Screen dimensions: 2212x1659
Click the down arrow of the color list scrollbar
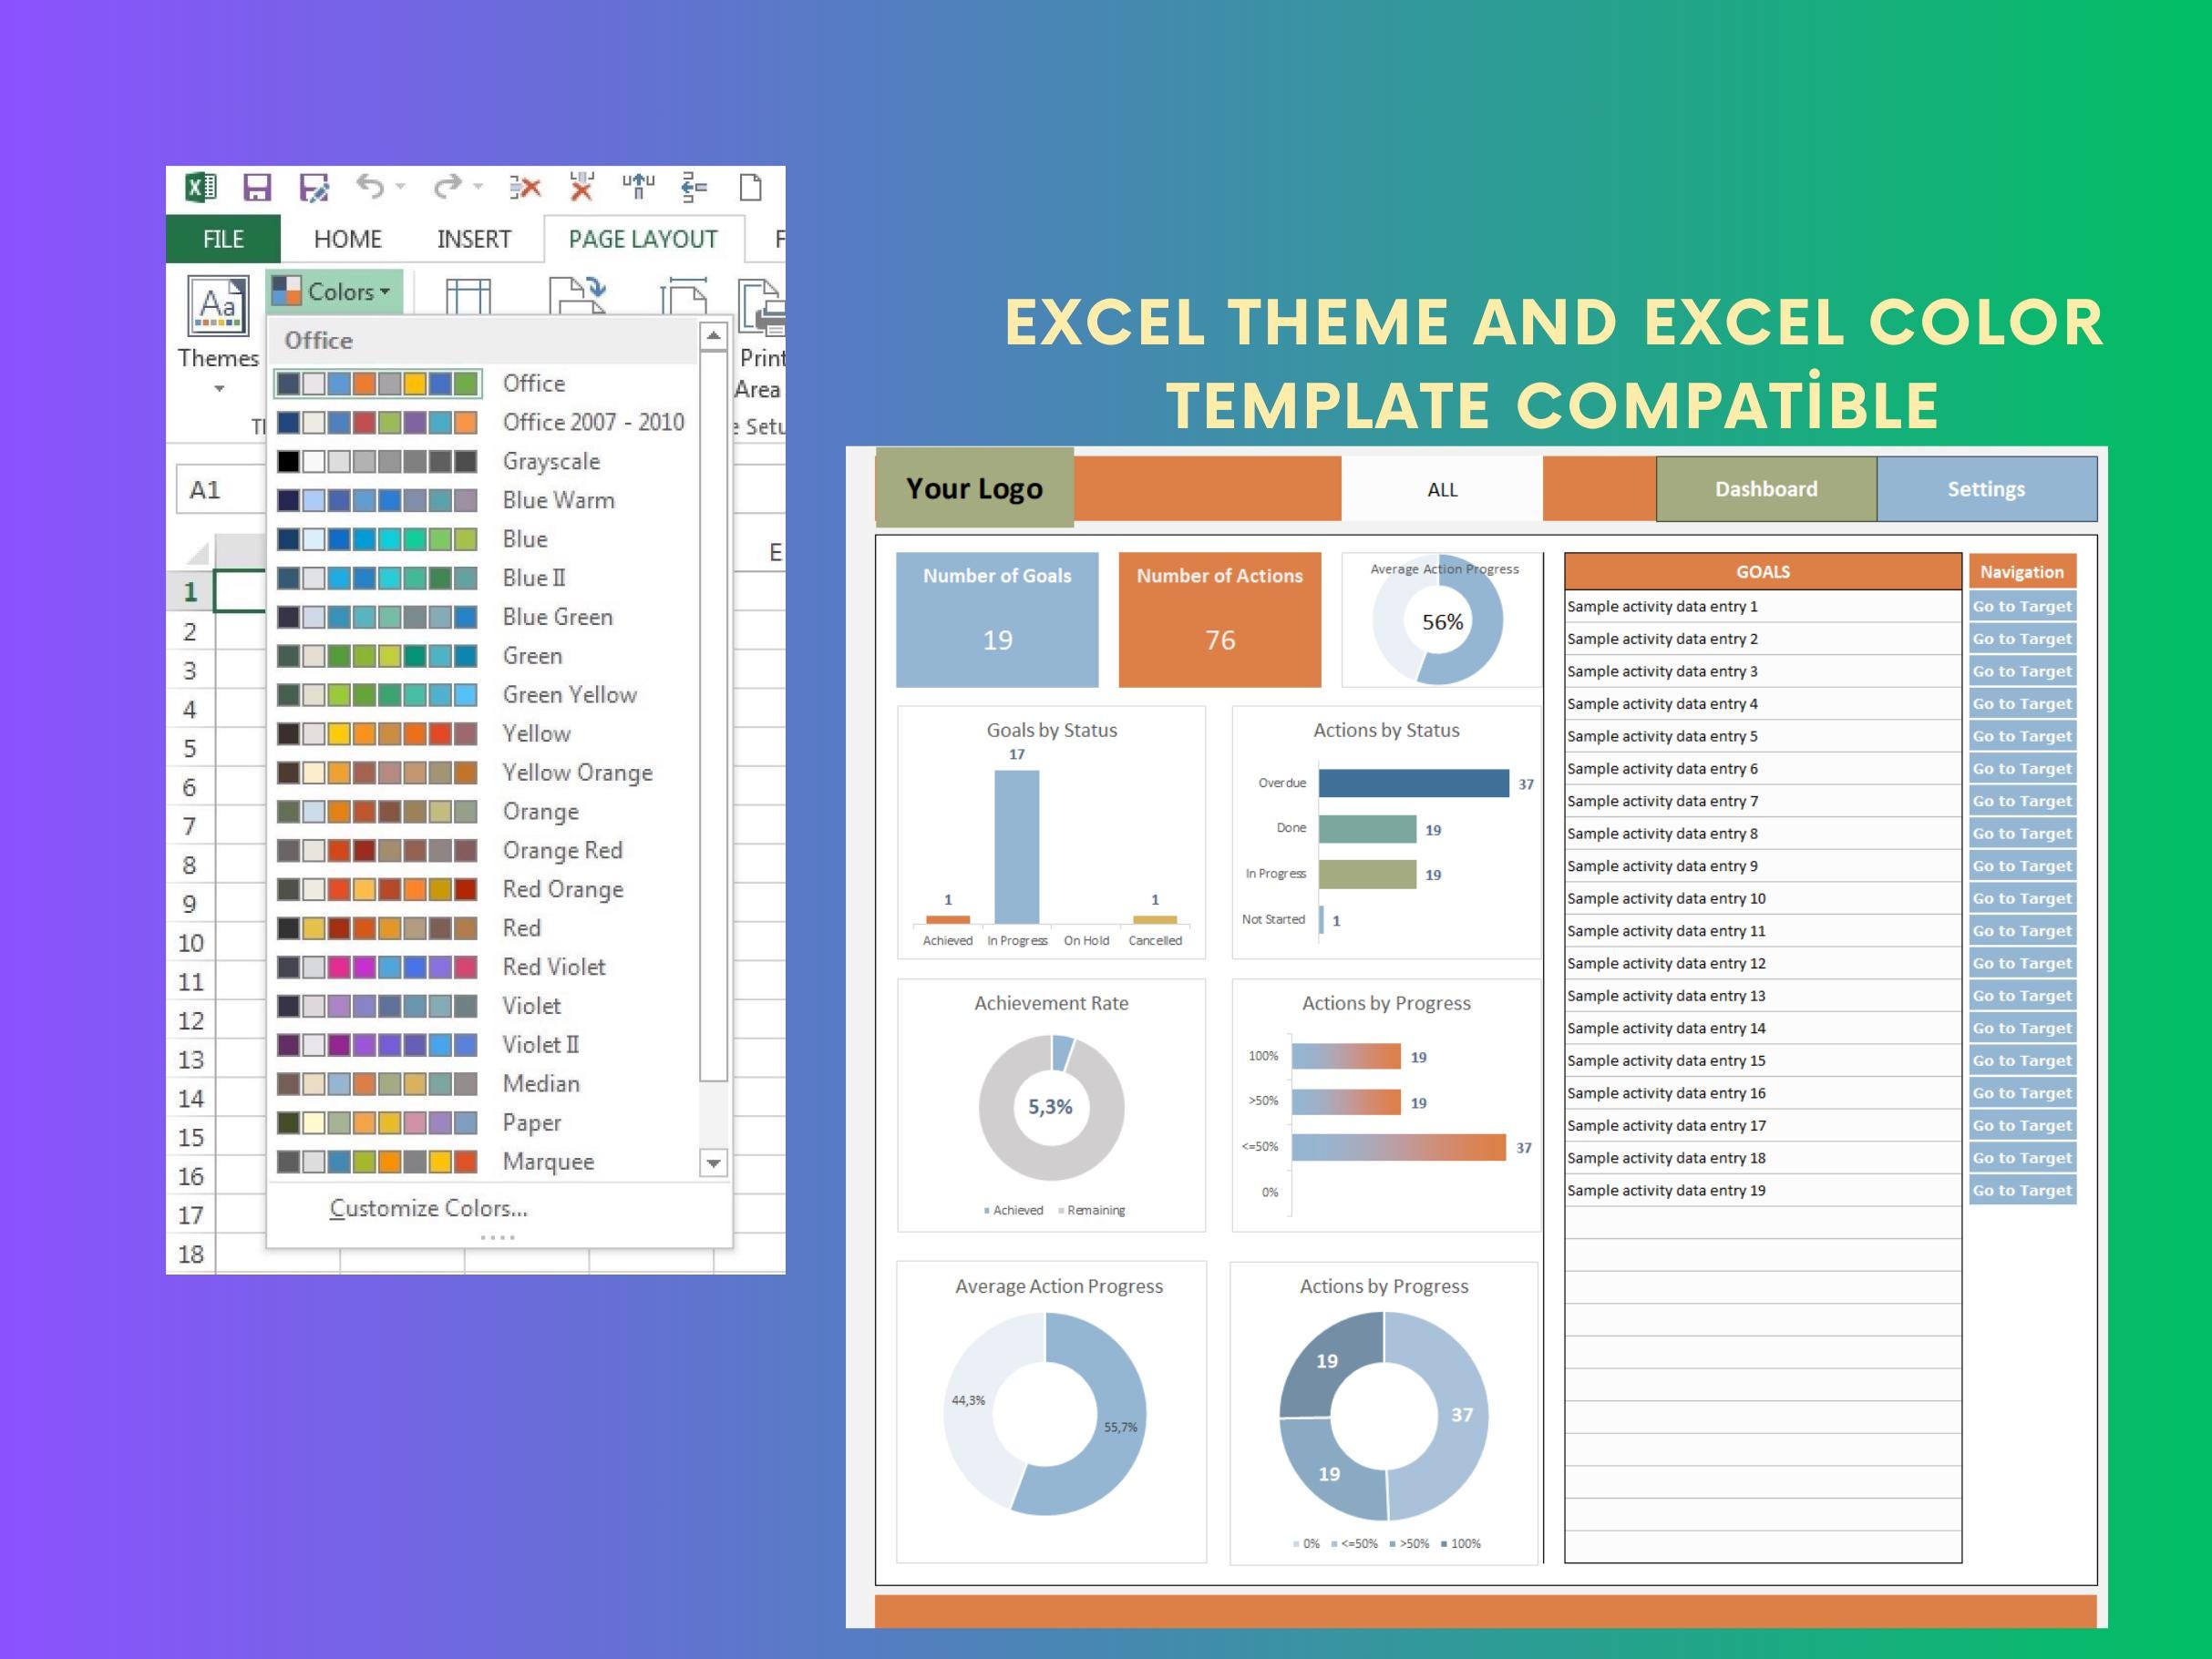click(x=713, y=1164)
